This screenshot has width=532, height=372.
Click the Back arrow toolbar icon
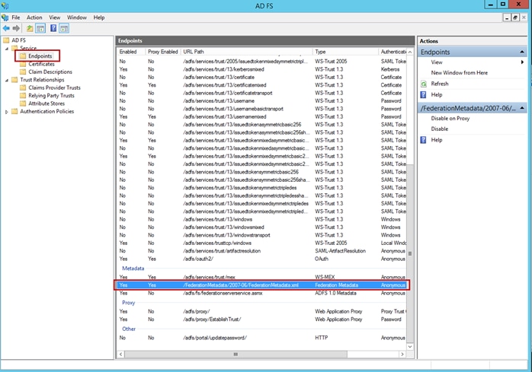point(6,28)
